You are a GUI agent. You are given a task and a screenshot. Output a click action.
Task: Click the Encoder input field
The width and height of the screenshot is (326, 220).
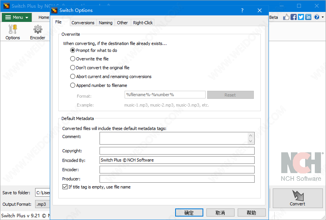pyautogui.click(x=177, y=170)
